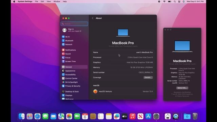
Task: Open the Window menu
Action: coord(57,1)
